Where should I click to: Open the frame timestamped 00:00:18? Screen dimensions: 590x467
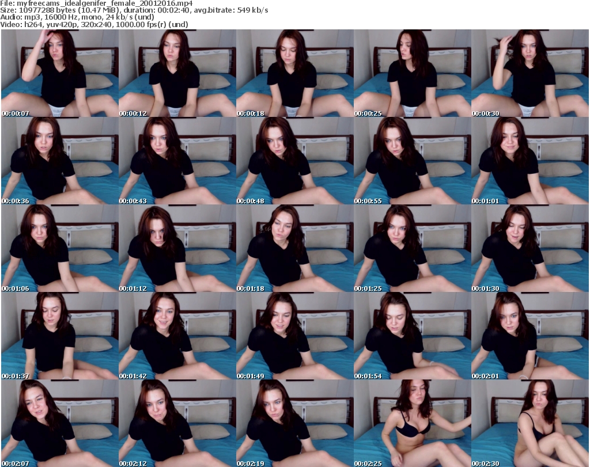[295, 73]
